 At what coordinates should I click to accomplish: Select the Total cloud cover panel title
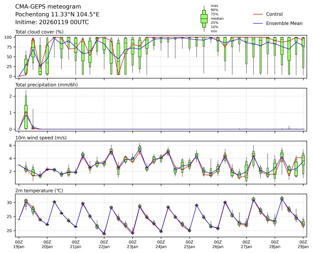[39, 32]
